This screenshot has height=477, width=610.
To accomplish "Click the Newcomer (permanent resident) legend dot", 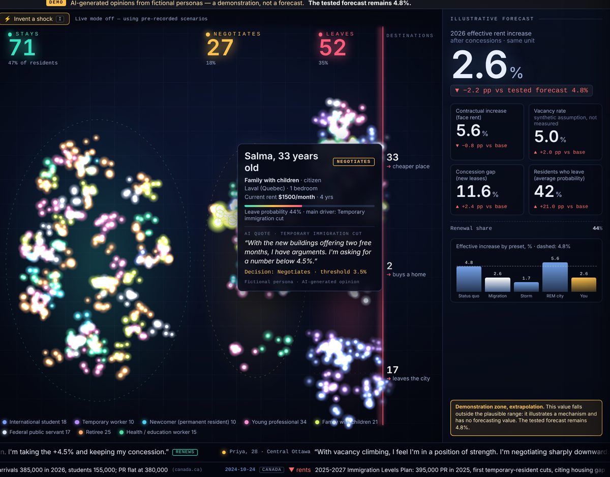I will [x=145, y=422].
